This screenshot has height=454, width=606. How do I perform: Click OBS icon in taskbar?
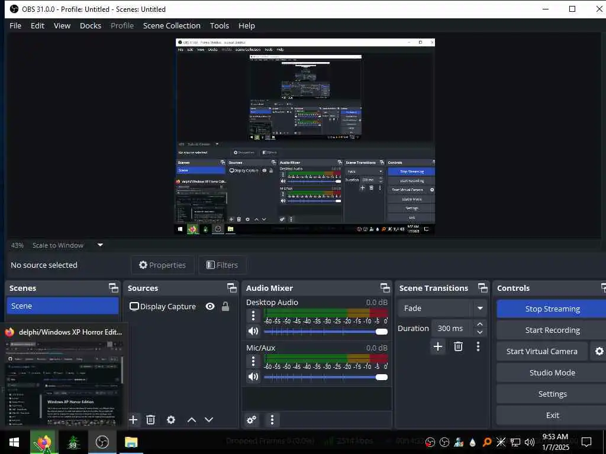tap(102, 442)
